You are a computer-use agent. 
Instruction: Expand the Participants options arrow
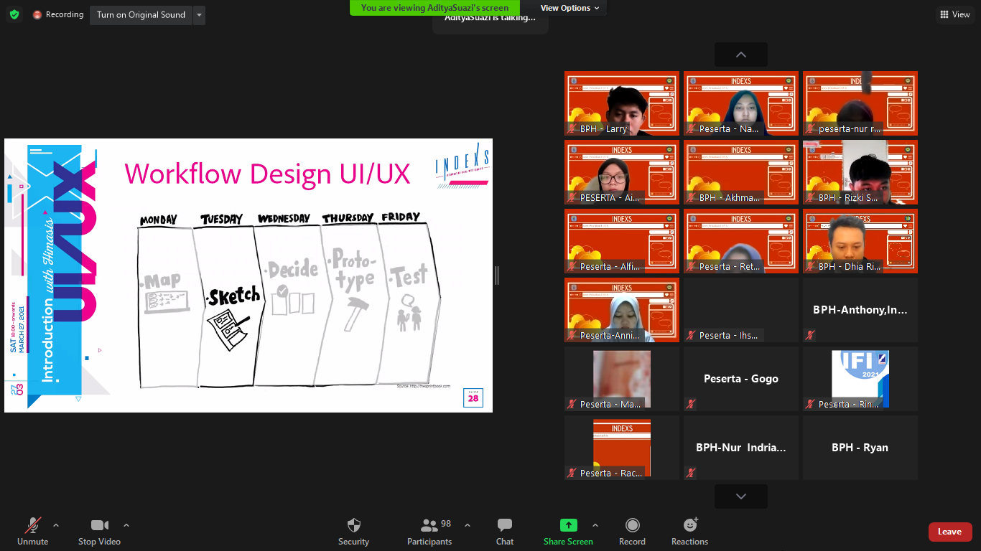pos(468,525)
